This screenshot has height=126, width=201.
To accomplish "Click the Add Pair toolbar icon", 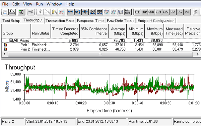I will 71,12.
